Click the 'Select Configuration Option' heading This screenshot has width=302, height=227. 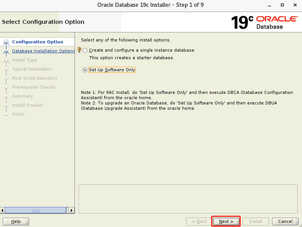[43, 22]
